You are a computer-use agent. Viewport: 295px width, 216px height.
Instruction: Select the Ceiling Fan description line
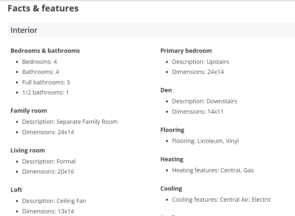point(54,201)
